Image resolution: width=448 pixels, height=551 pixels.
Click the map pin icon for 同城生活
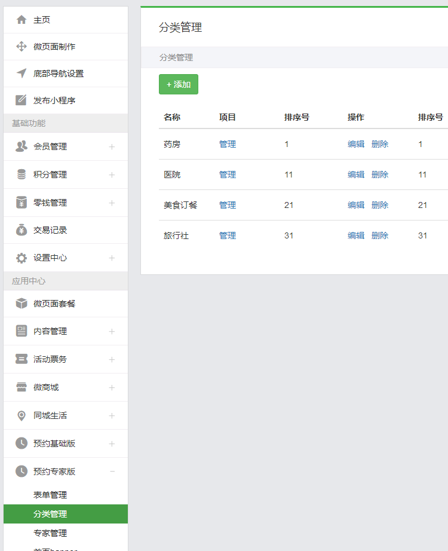[x=22, y=415]
